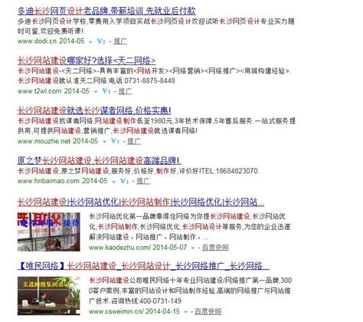Click the phone number text 18684823070
This screenshot has height=322, width=363.
click(237, 171)
